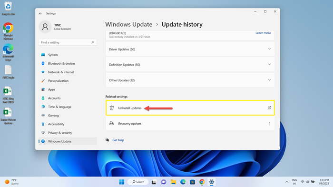Click the trash icon beside Uninstall updates
Screen dimensions: 333x187
pyautogui.click(x=111, y=108)
